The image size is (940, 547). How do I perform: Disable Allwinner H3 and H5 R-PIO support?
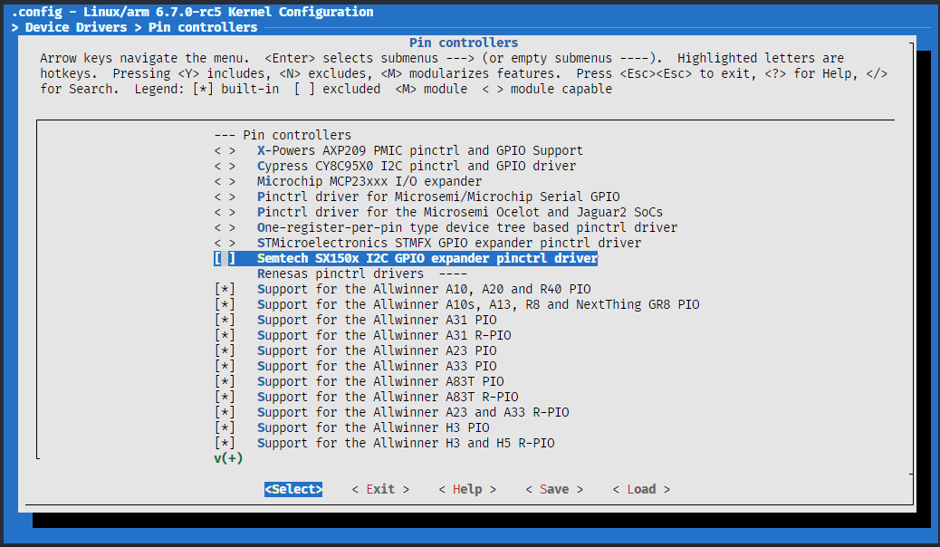(x=225, y=443)
